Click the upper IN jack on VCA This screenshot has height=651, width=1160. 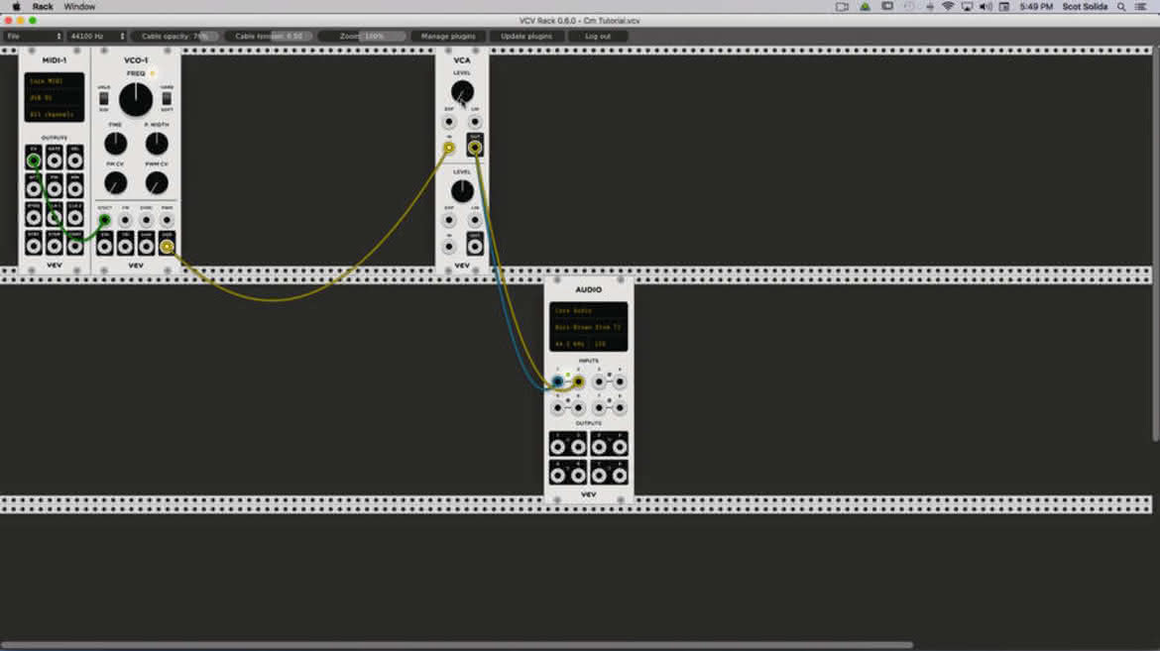(449, 148)
